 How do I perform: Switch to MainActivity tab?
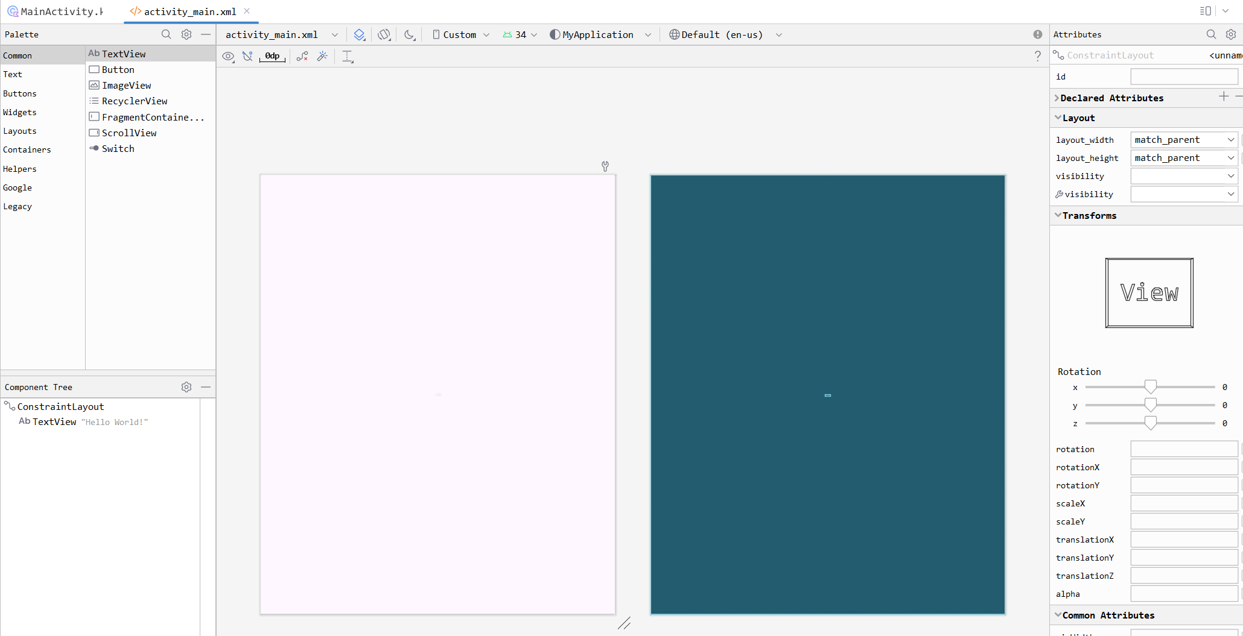click(x=56, y=11)
